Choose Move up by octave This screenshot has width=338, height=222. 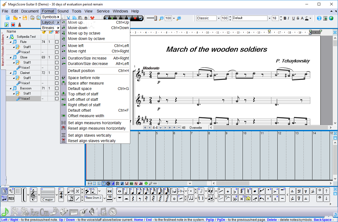coord(84,33)
